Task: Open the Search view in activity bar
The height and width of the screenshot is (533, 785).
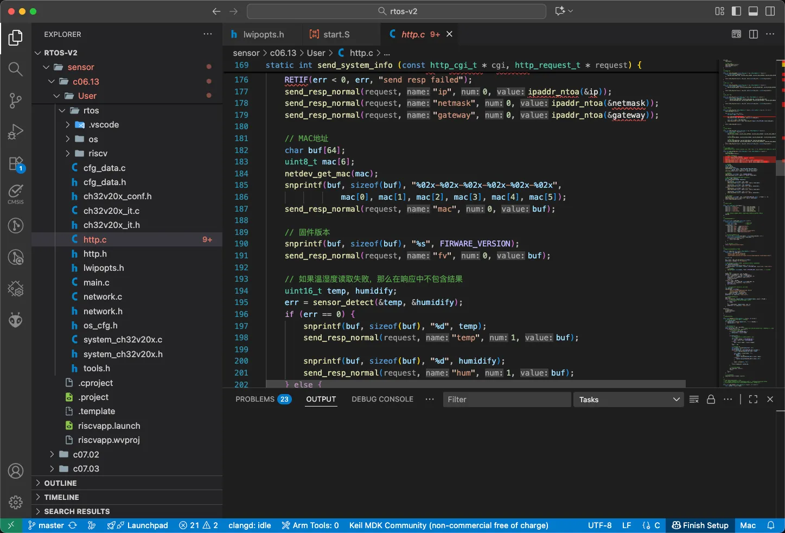Action: 15,69
